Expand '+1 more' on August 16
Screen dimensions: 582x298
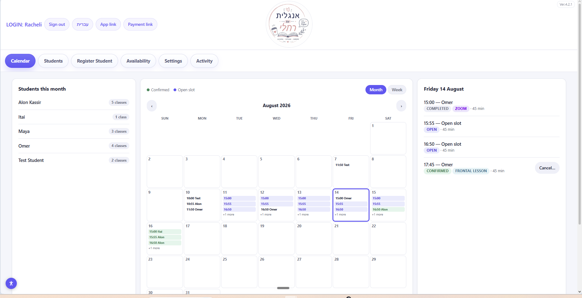click(x=154, y=248)
